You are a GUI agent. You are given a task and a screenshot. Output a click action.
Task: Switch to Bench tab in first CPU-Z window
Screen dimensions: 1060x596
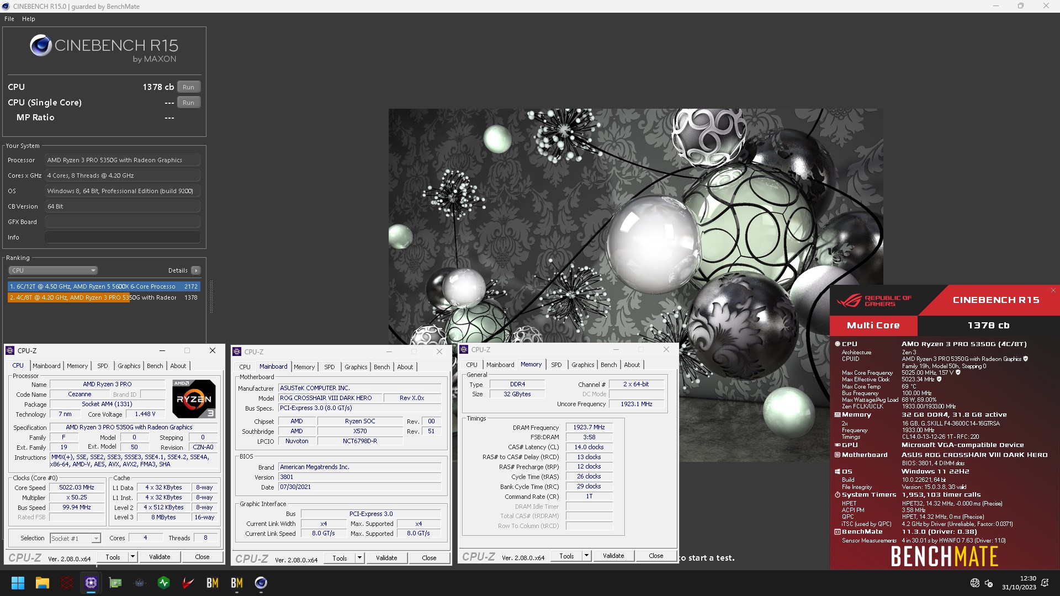click(x=155, y=366)
